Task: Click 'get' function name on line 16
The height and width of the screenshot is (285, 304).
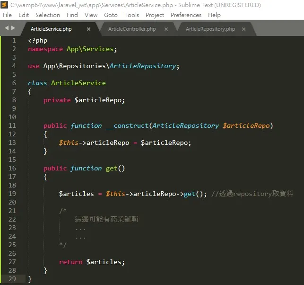Action: 112,169
